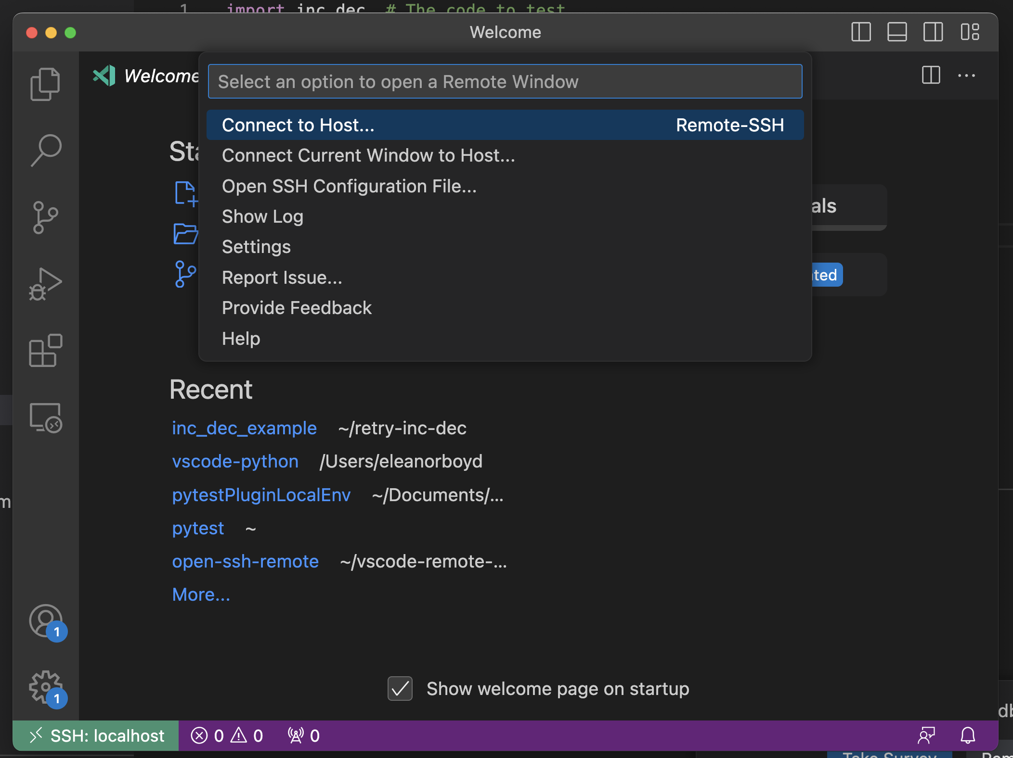Choose Help in remote options list

tap(505, 339)
